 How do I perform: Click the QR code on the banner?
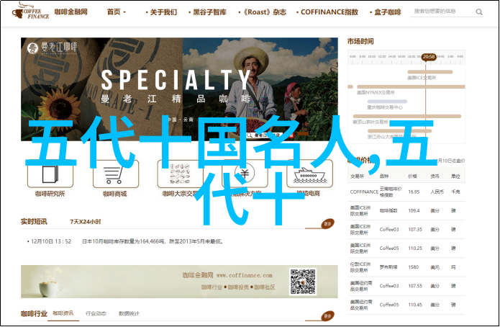pyautogui.click(x=303, y=282)
